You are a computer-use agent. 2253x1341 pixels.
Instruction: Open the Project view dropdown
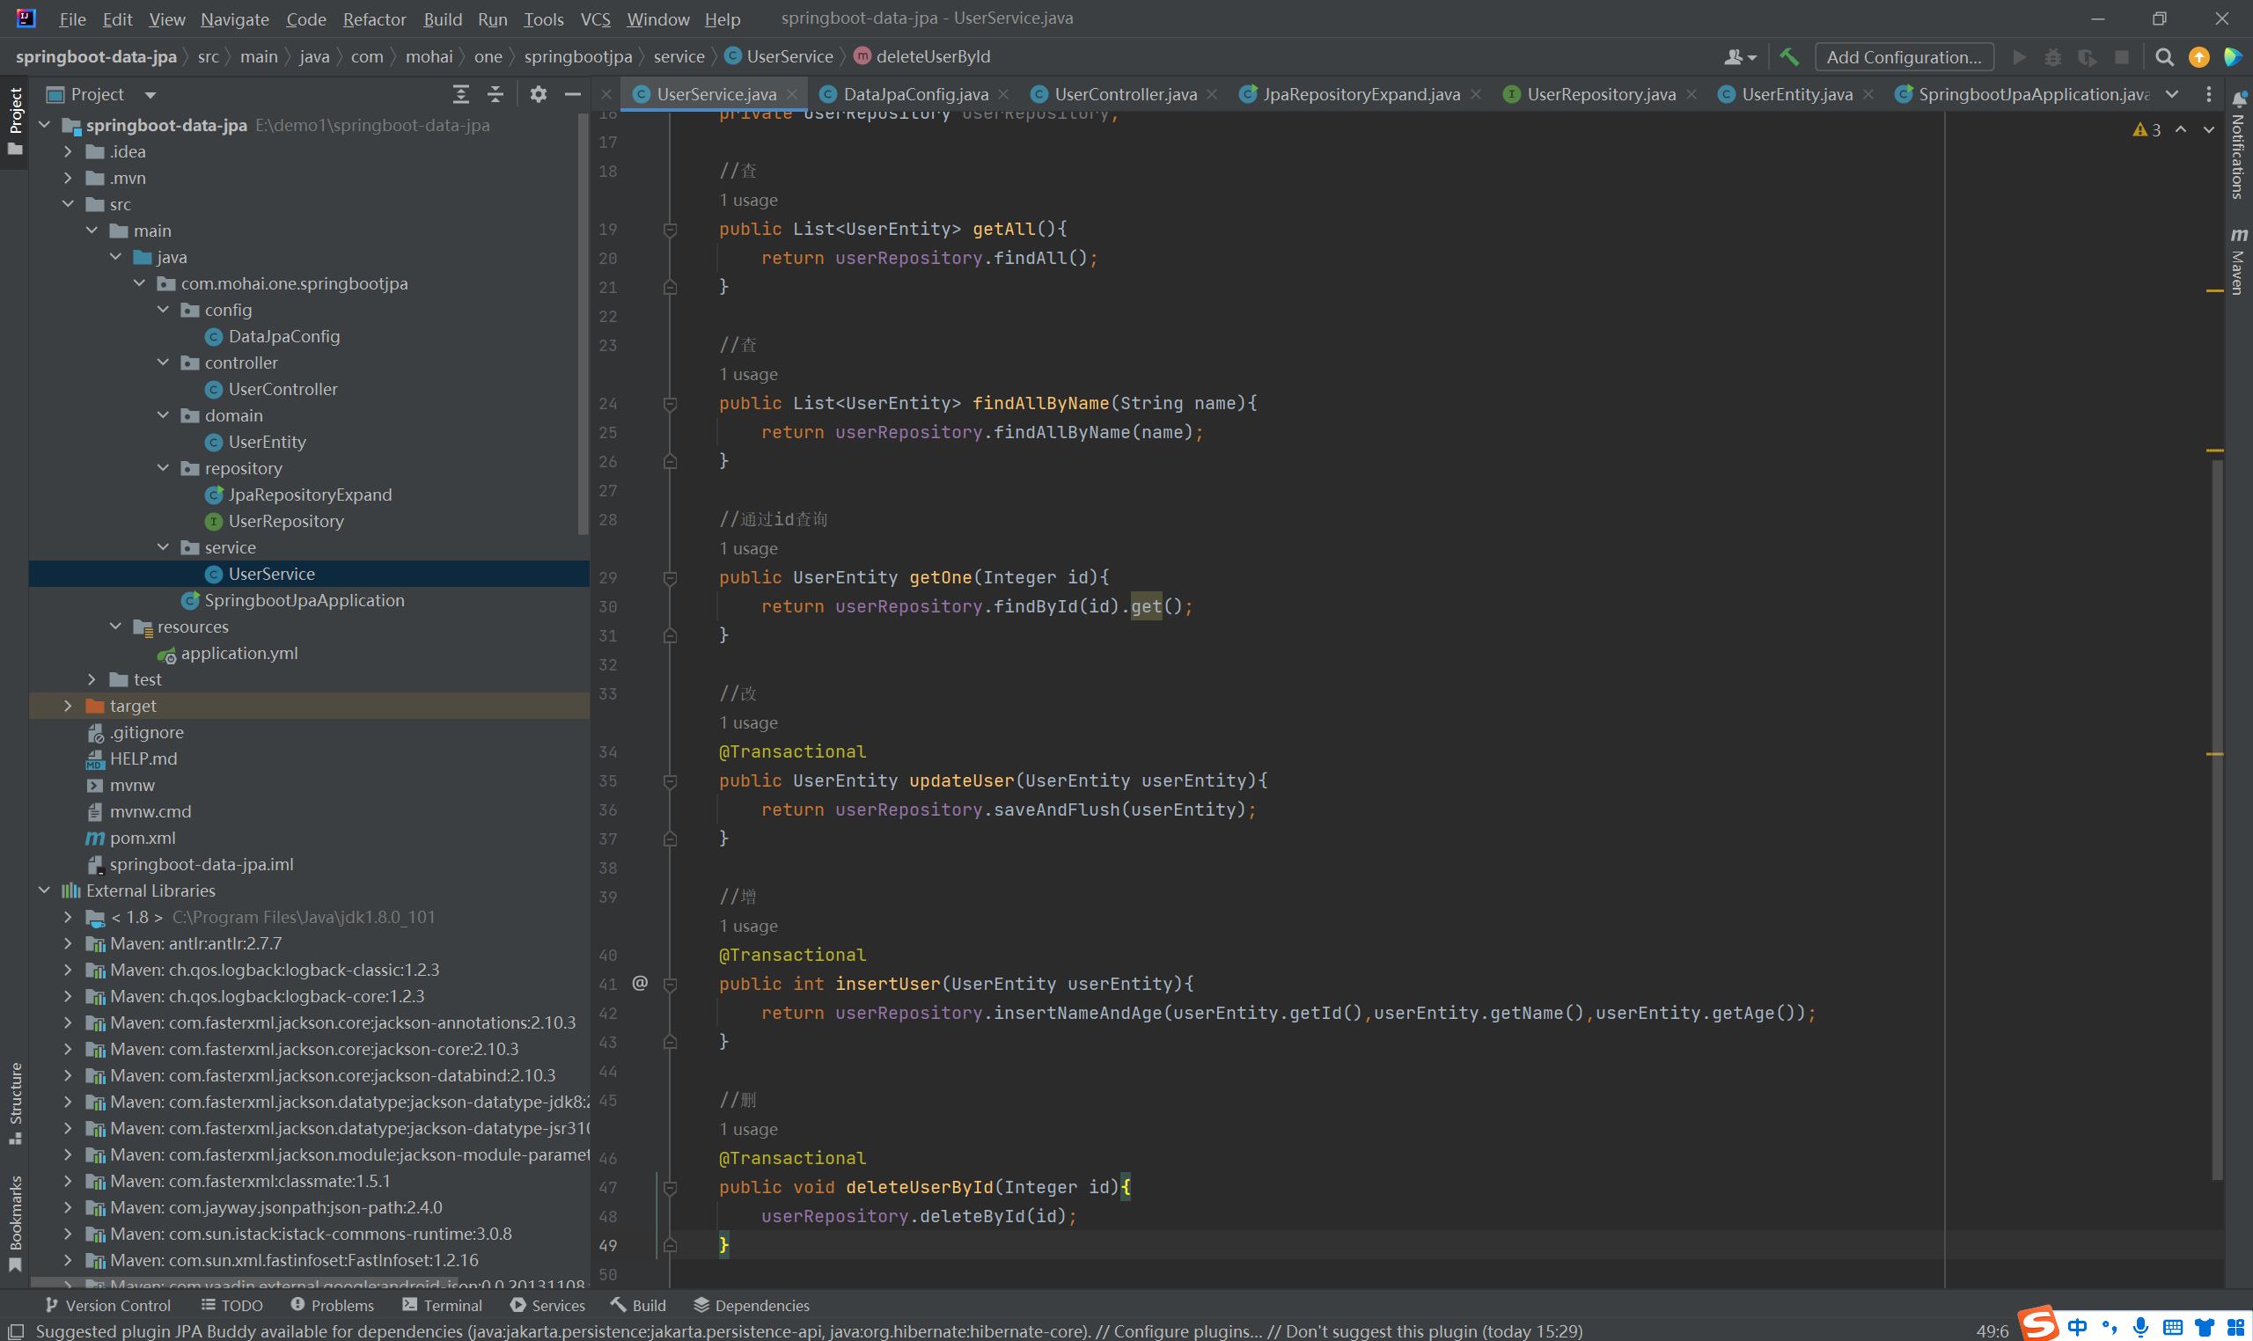click(x=150, y=95)
